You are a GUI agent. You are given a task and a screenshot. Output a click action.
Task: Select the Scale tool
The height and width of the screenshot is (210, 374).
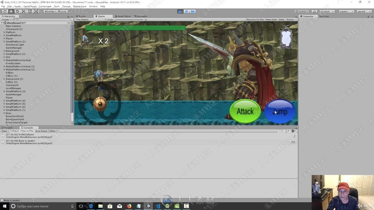[24, 11]
